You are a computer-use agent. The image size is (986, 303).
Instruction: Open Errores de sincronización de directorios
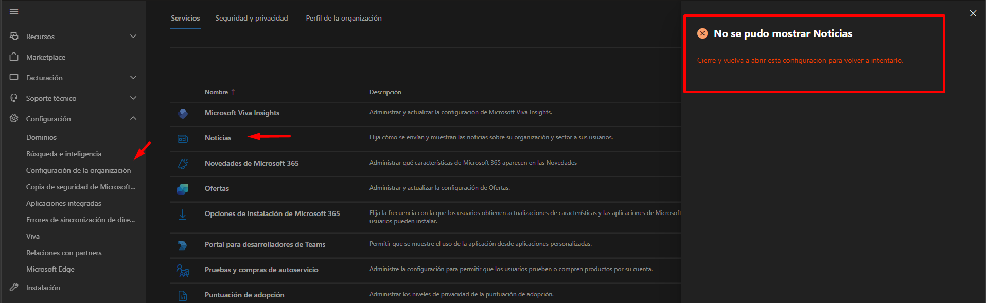tap(80, 220)
